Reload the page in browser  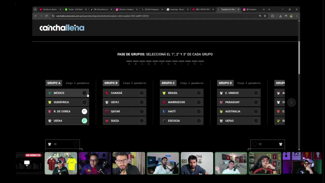click(x=46, y=16)
